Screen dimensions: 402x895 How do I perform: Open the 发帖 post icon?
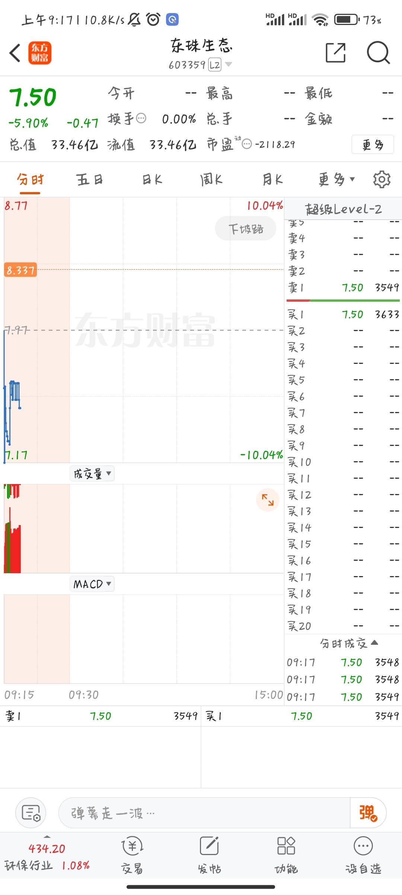pos(209,855)
